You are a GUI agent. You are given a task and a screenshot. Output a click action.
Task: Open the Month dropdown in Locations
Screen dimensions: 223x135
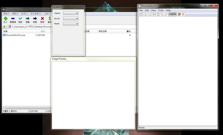[x=71, y=24]
